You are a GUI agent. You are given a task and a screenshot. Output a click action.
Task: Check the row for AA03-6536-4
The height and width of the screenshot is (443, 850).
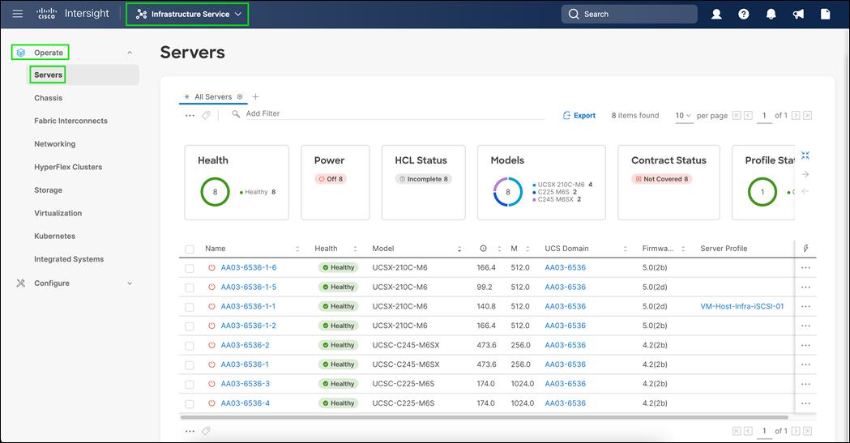click(x=190, y=403)
